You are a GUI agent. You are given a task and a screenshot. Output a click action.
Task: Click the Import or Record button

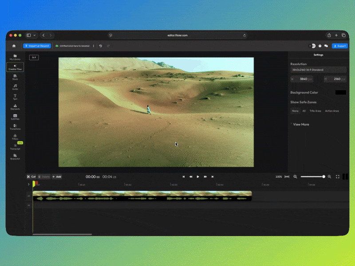pyautogui.click(x=37, y=46)
